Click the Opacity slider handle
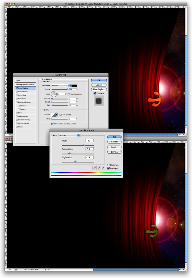This screenshot has height=278, width=192. (x=68, y=89)
